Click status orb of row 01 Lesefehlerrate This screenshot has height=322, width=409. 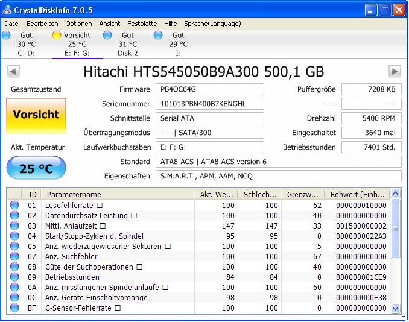(x=14, y=205)
